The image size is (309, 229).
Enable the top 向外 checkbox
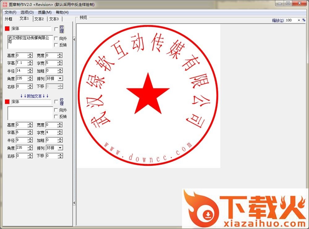tap(56, 38)
